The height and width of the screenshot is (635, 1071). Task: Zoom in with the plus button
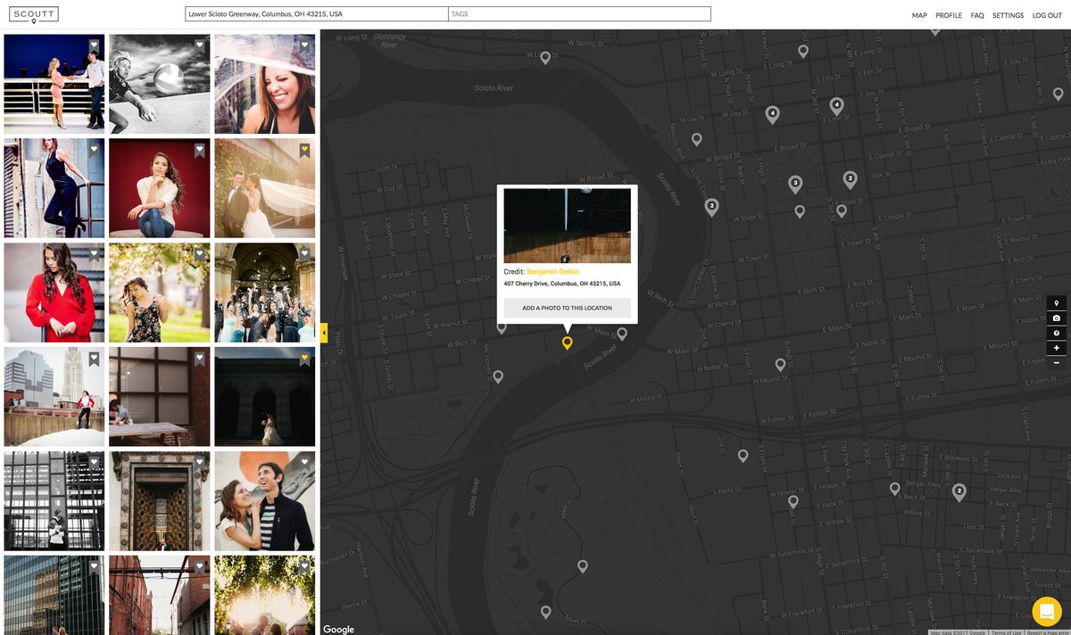click(x=1057, y=348)
